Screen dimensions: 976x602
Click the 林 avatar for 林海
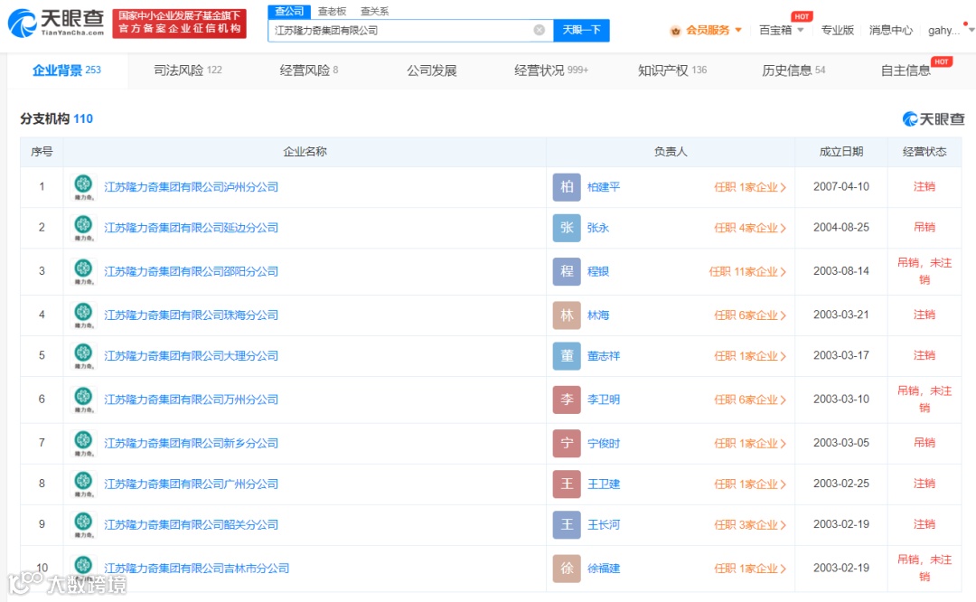click(567, 315)
